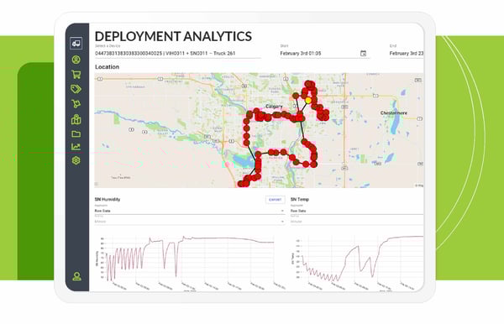Expand the SN Temp Raw Data dropdown

coord(357,211)
